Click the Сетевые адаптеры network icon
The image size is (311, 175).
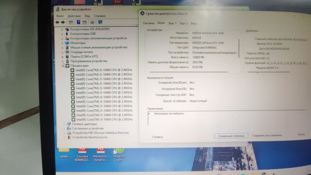pyautogui.click(x=69, y=124)
